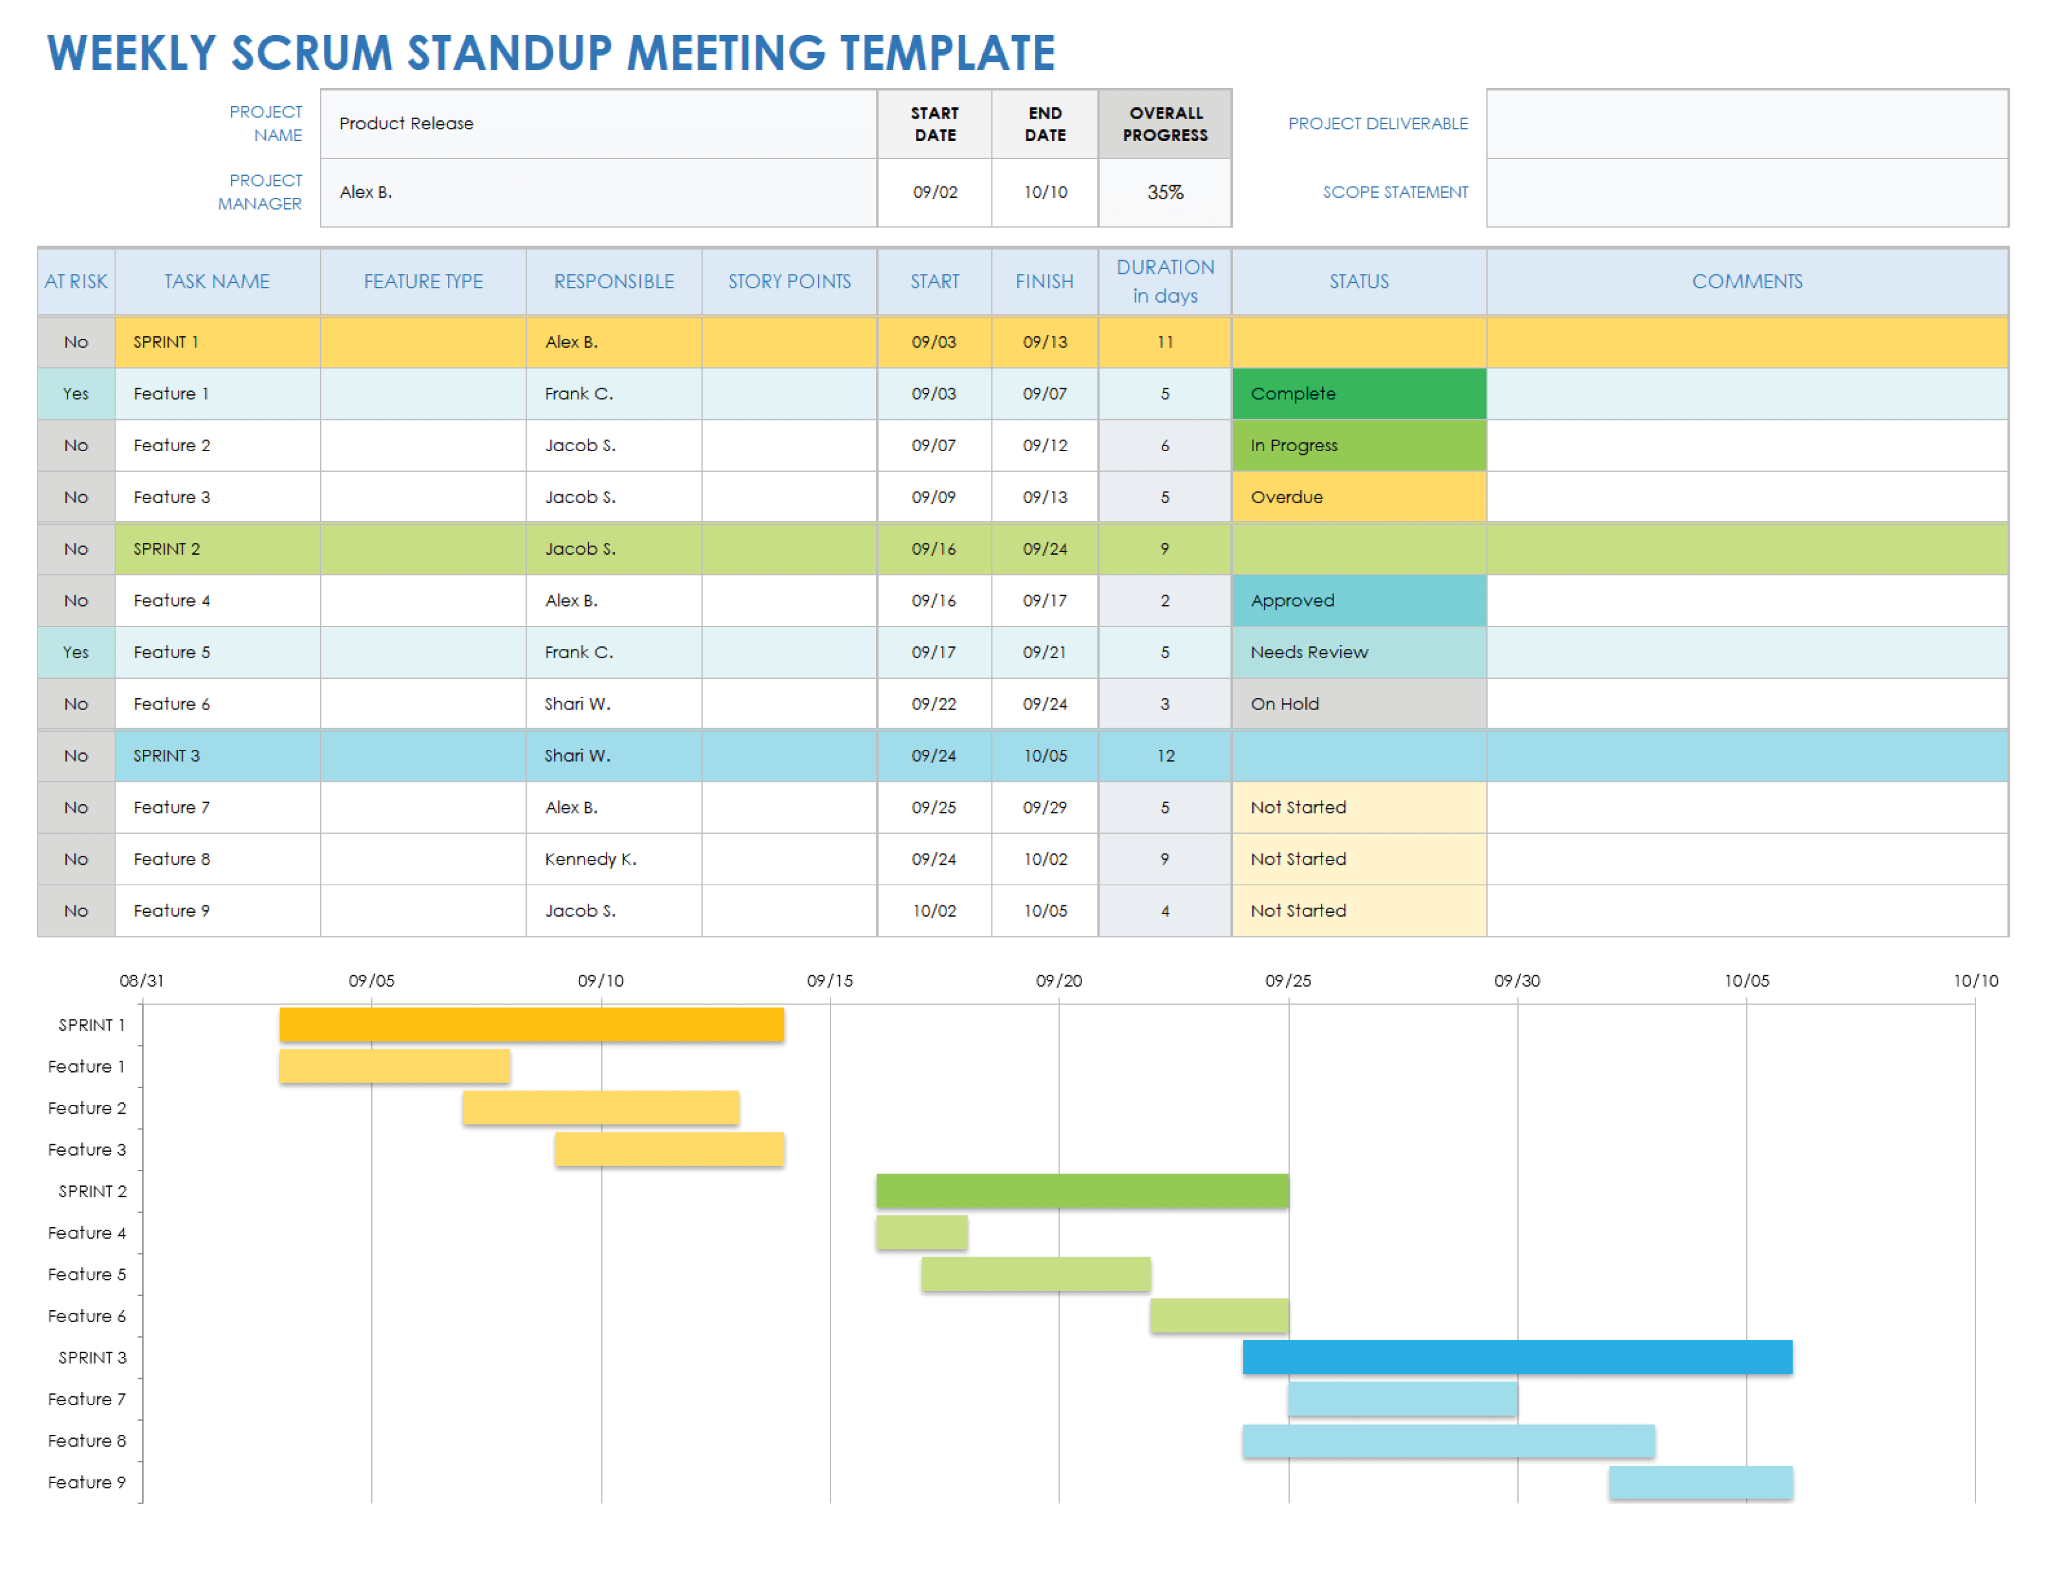This screenshot has width=2059, height=1591.
Task: Click the COMMENTS column header
Action: (x=1747, y=282)
